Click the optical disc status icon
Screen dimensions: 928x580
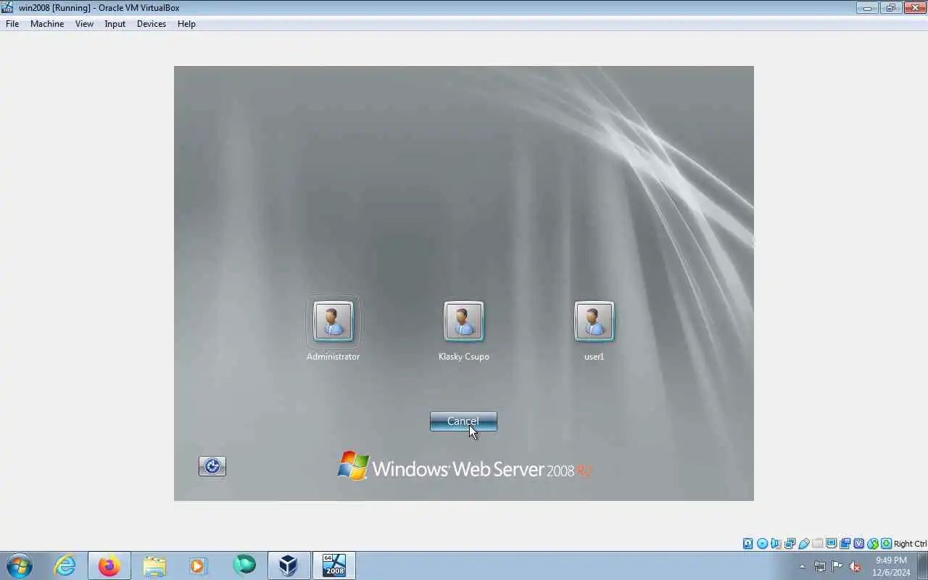(x=762, y=544)
